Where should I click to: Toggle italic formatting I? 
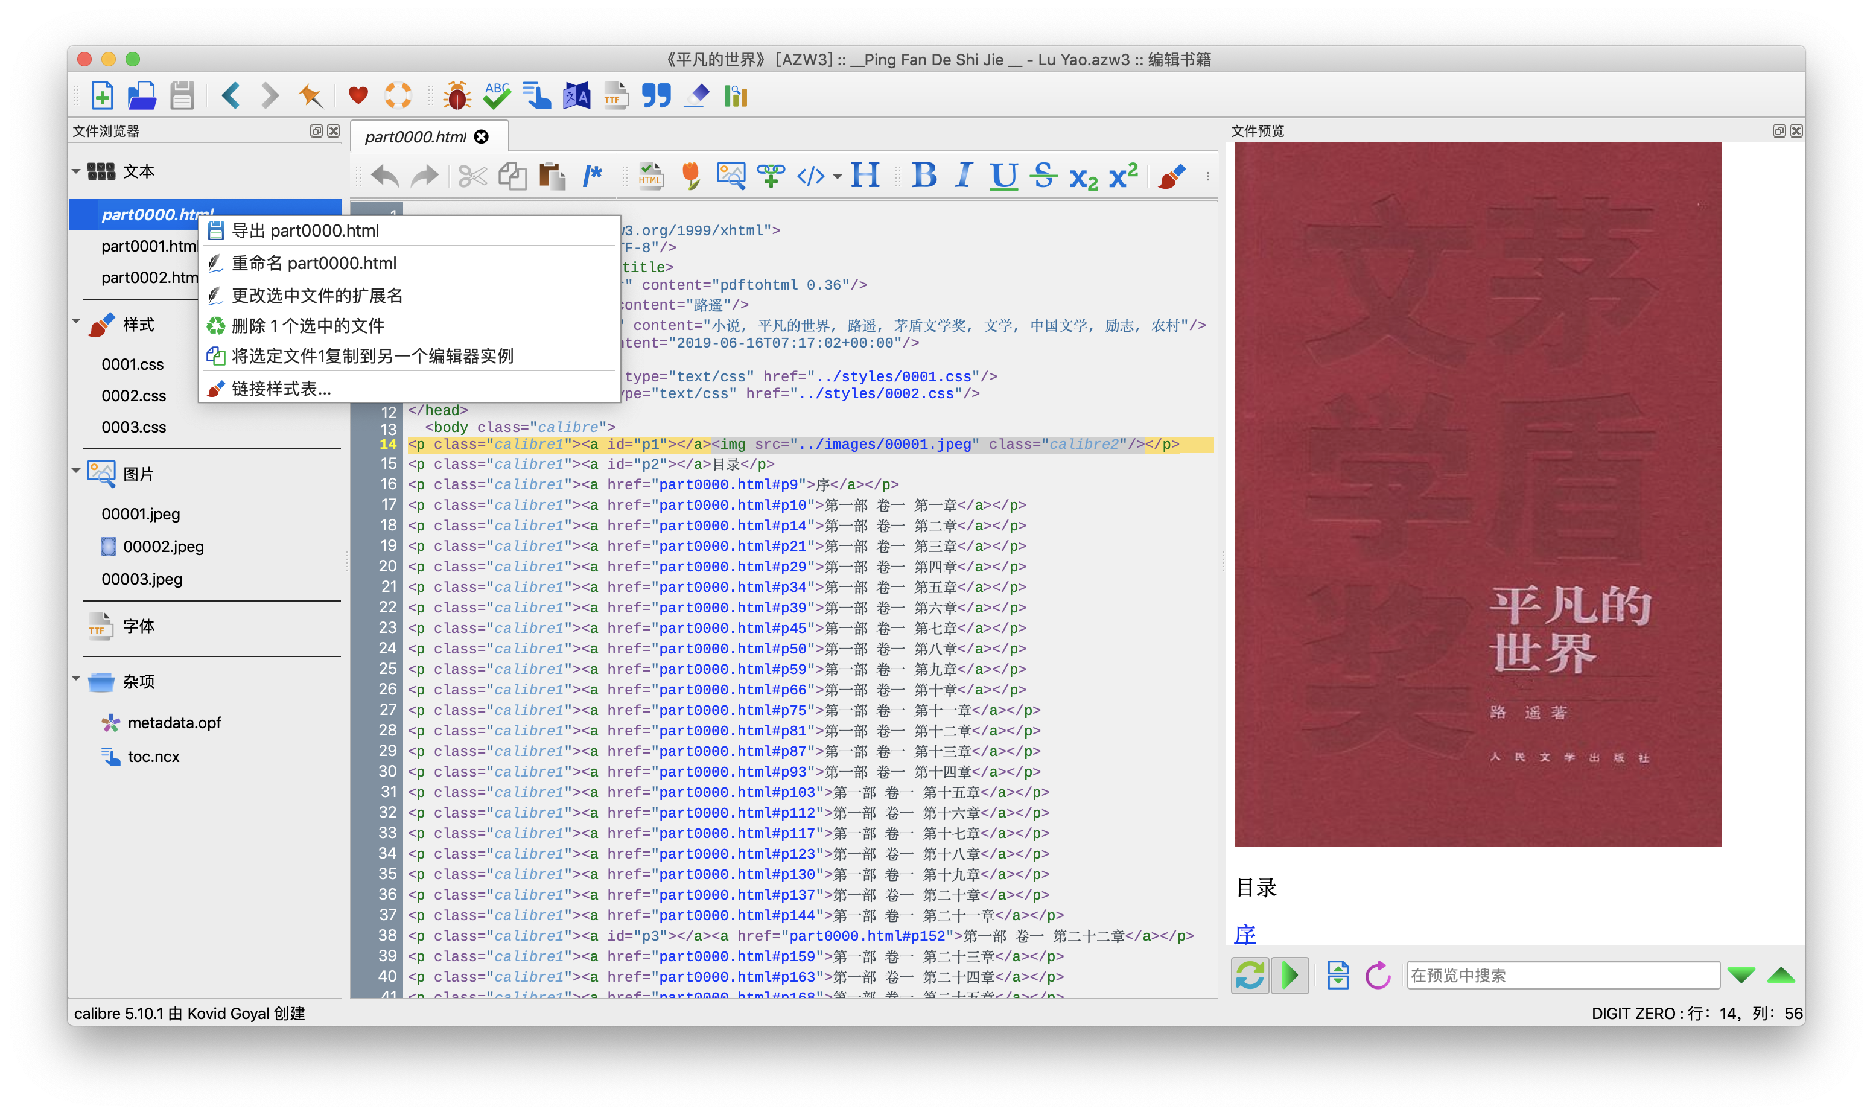pyautogui.click(x=963, y=177)
